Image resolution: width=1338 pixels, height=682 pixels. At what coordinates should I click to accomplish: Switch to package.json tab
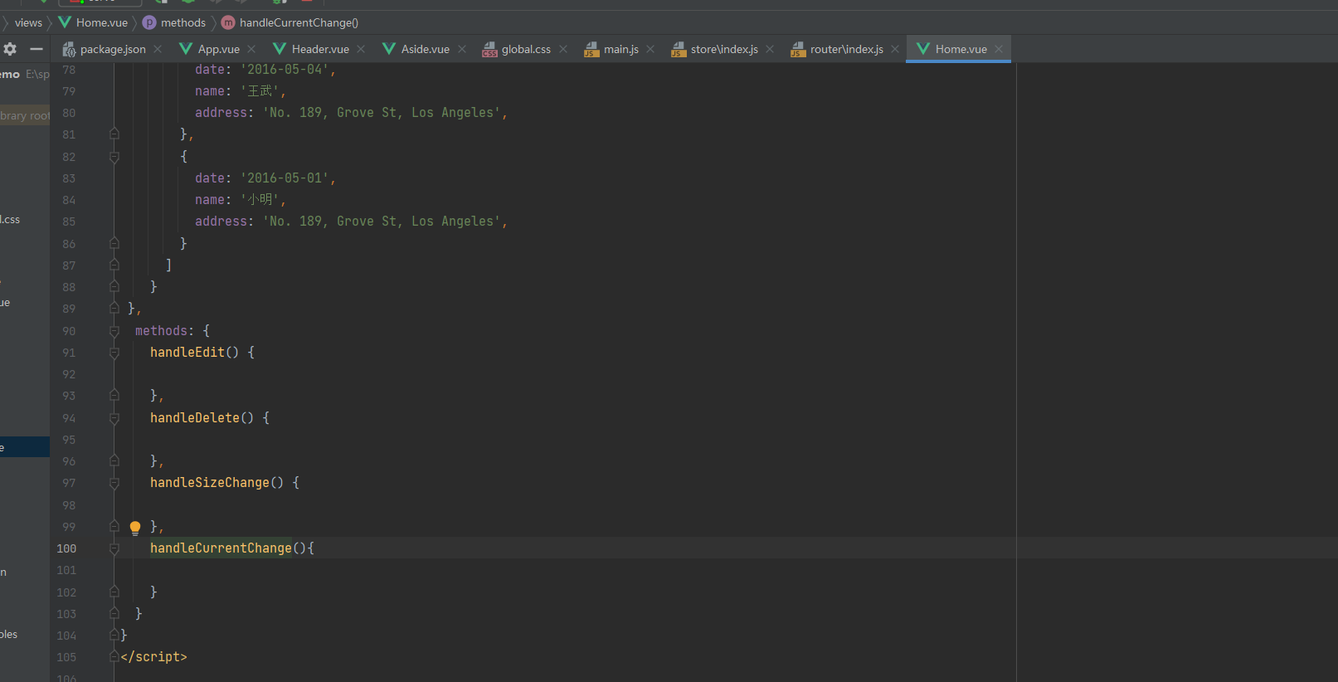[x=113, y=49]
